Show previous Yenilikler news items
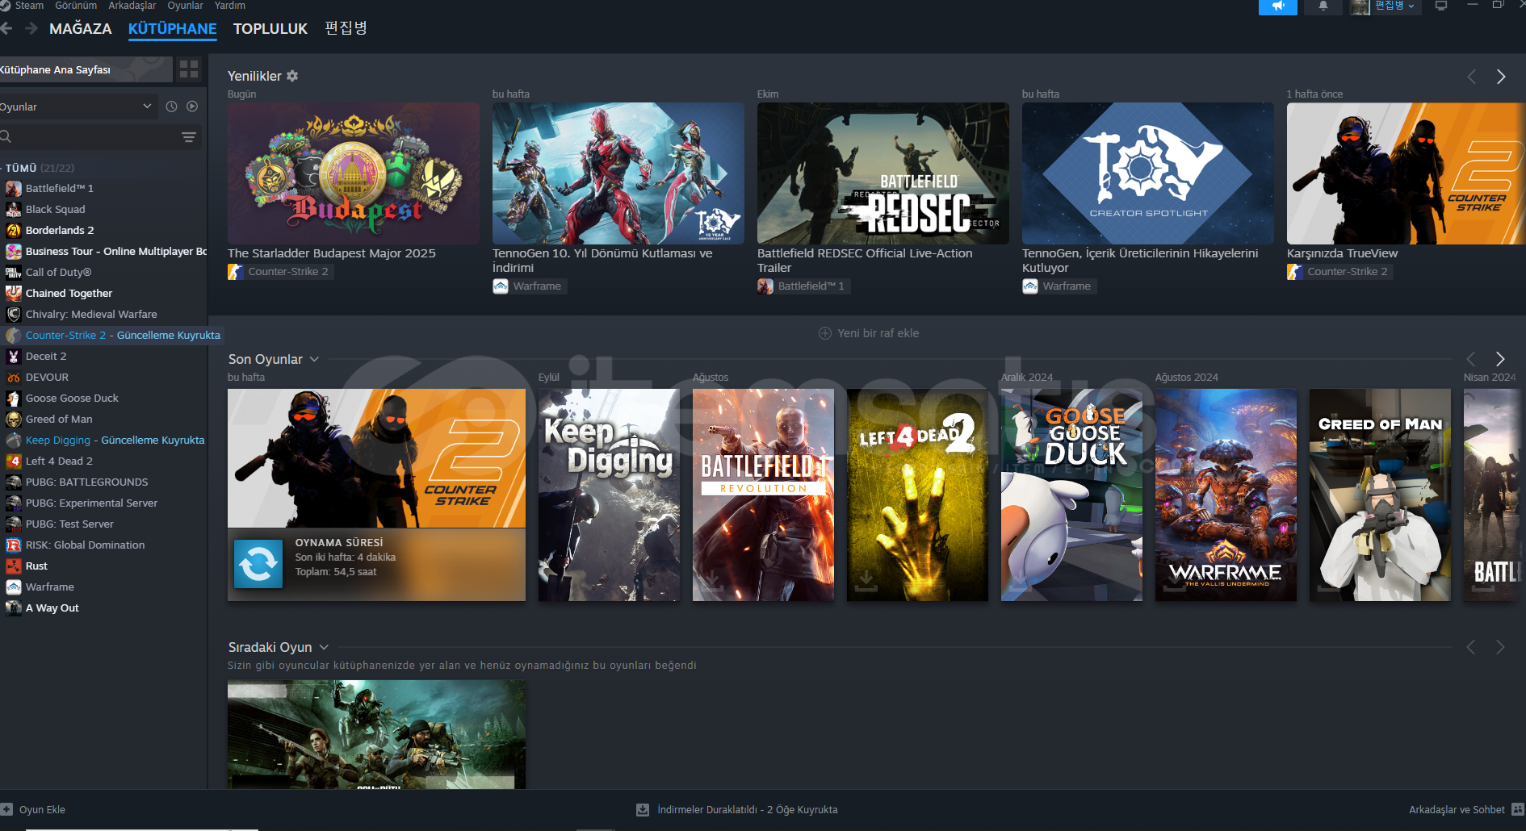Image resolution: width=1526 pixels, height=831 pixels. [1471, 77]
